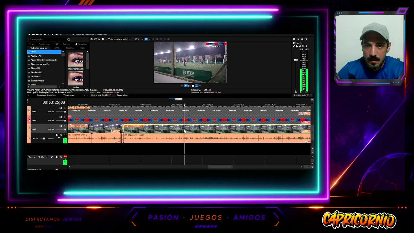The height and width of the screenshot is (233, 414).
Task: Solo the second video track
Action: point(64,117)
